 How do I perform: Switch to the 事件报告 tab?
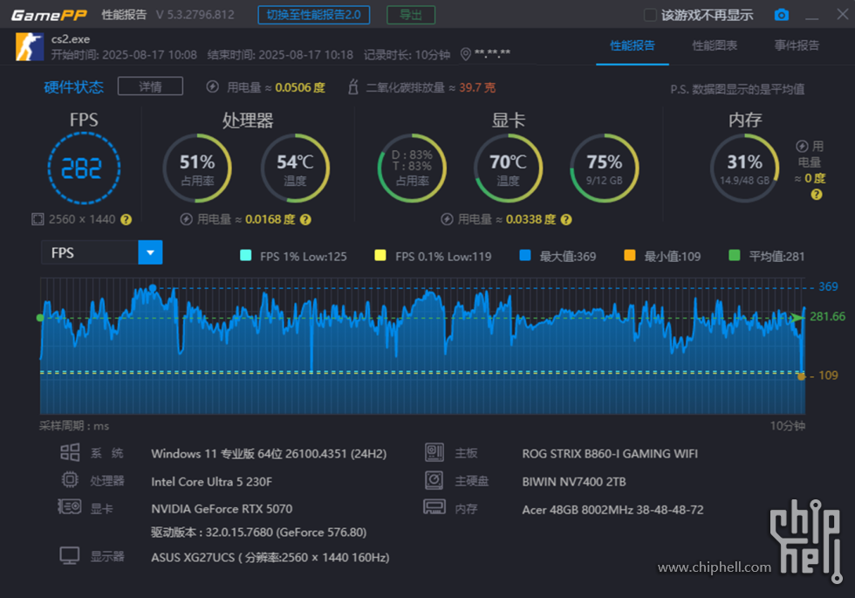(x=797, y=45)
